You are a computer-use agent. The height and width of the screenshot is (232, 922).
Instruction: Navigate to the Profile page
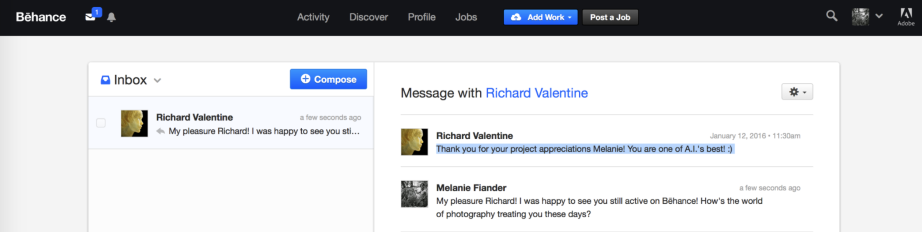tap(422, 17)
